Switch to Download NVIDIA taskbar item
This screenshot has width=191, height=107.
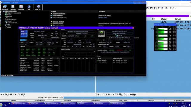[19, 103]
